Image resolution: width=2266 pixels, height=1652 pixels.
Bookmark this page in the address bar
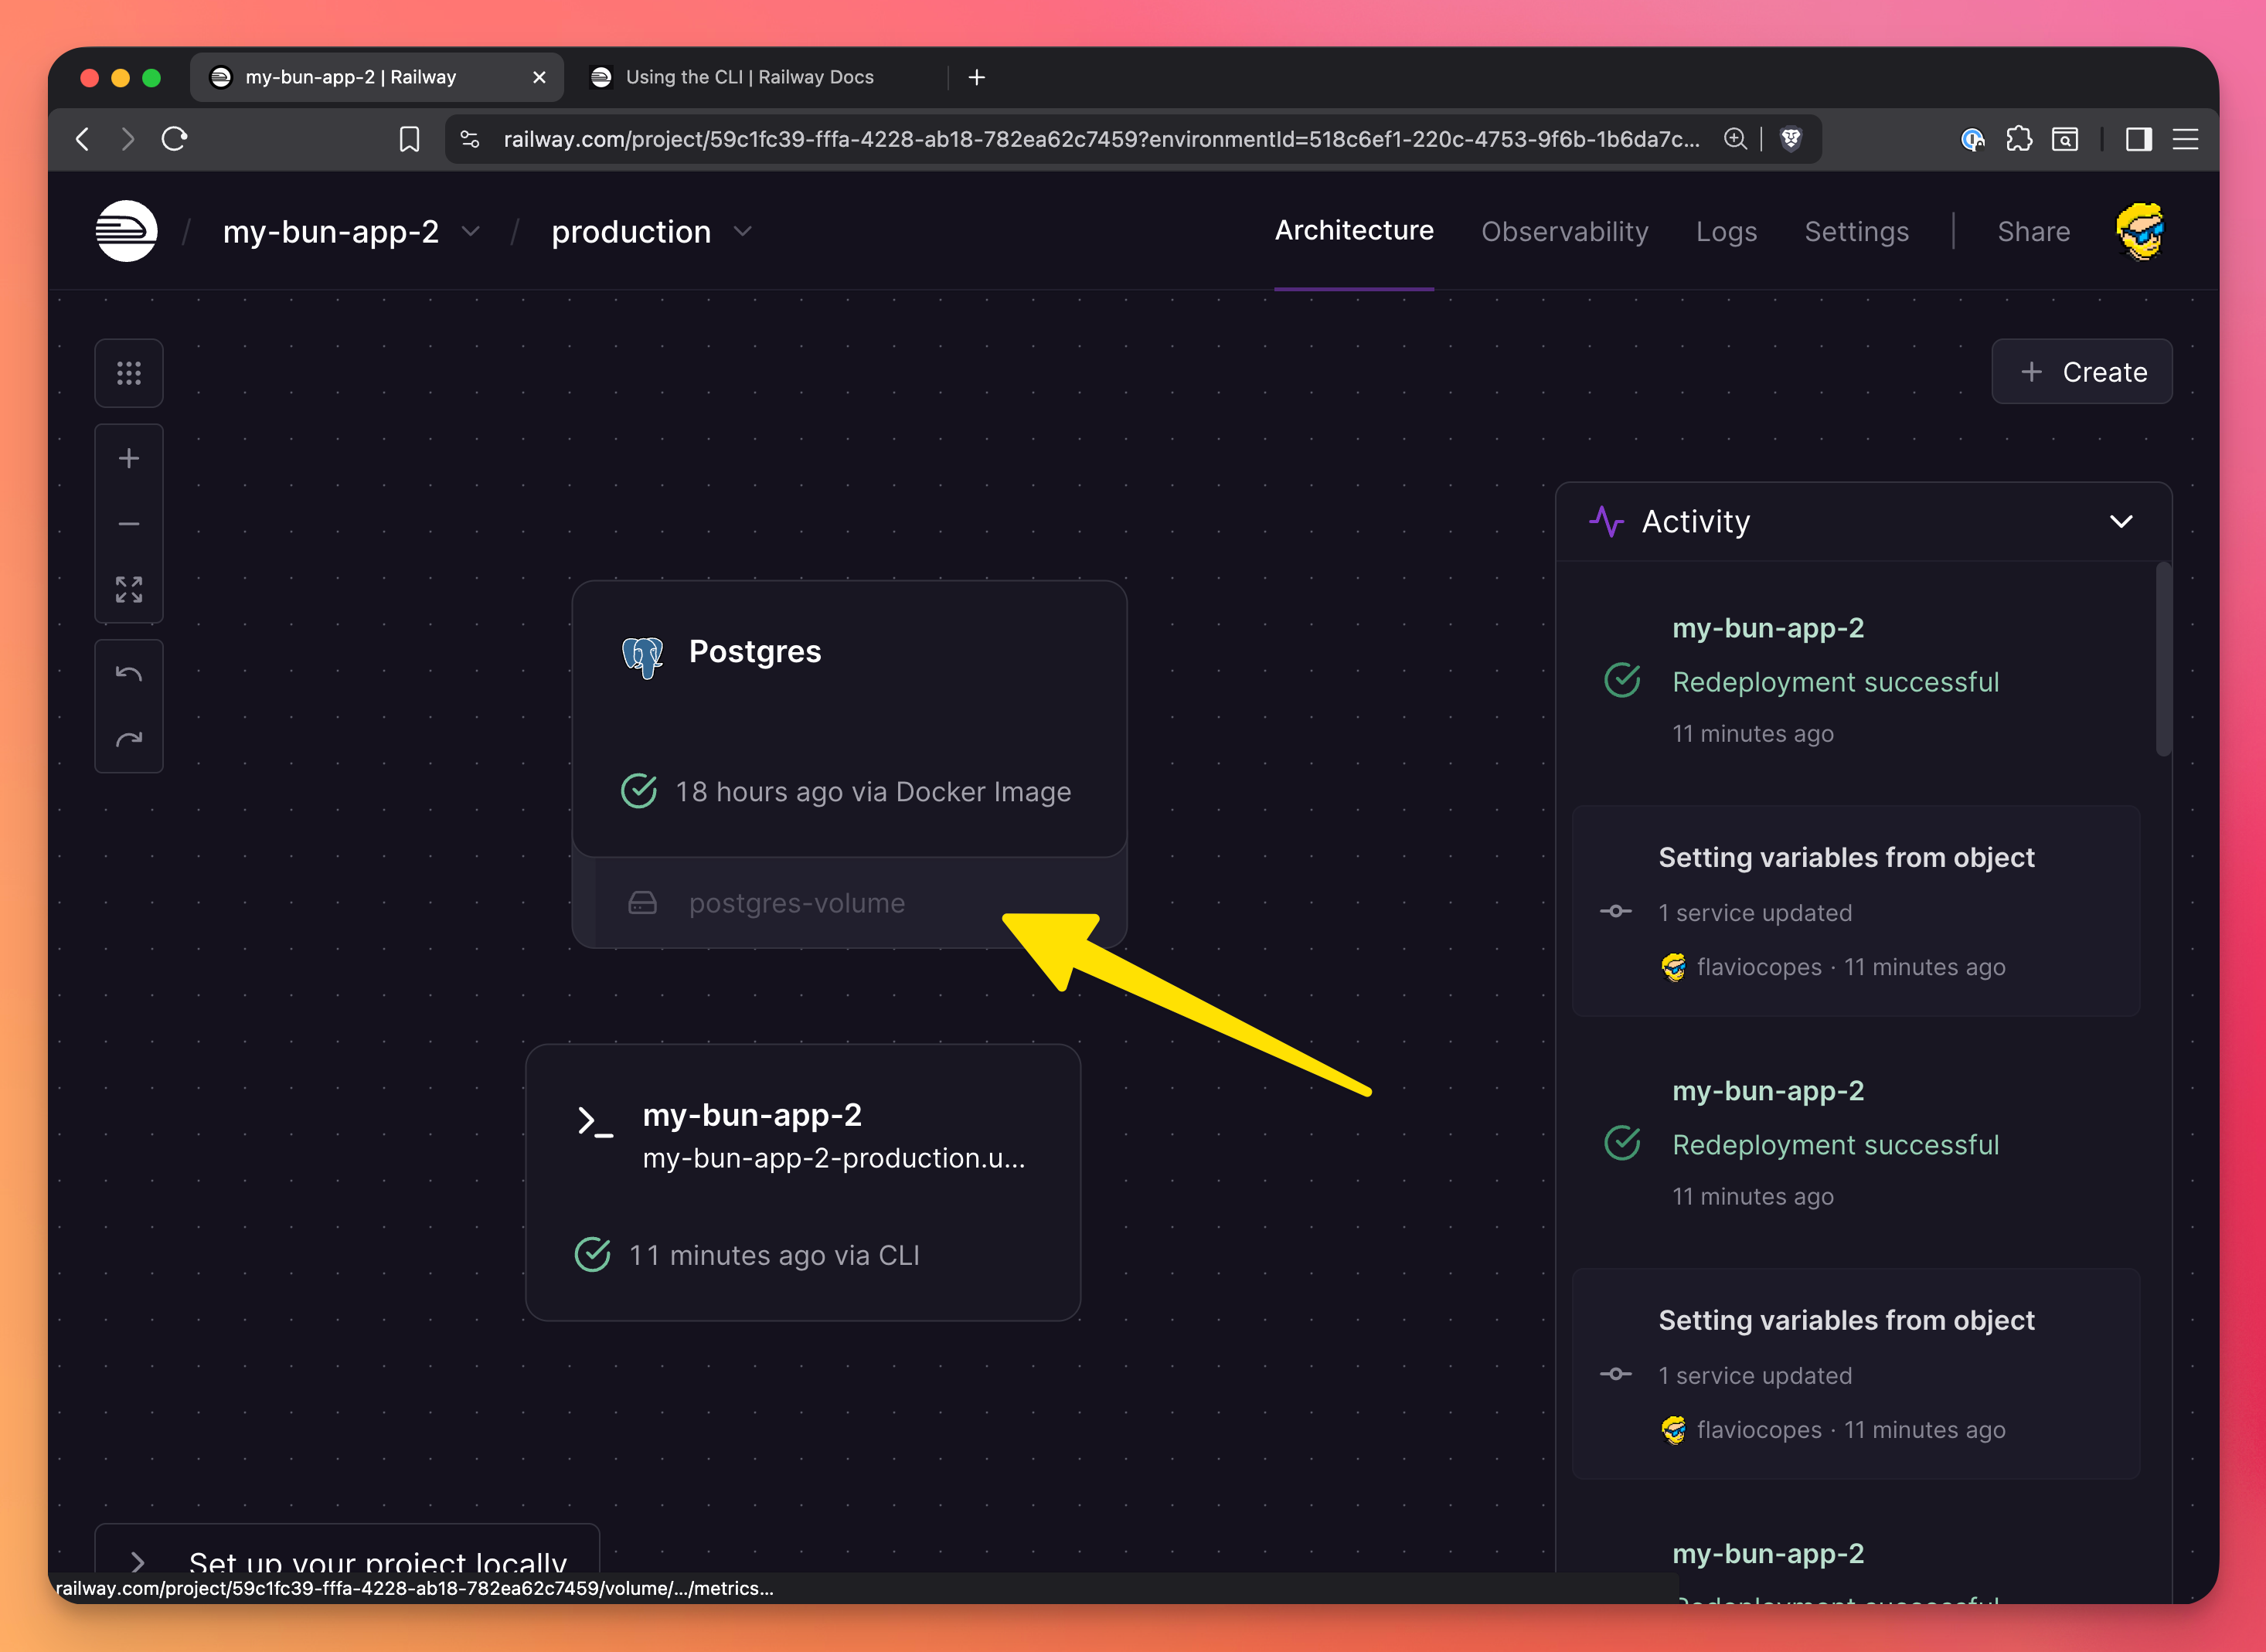tap(409, 139)
